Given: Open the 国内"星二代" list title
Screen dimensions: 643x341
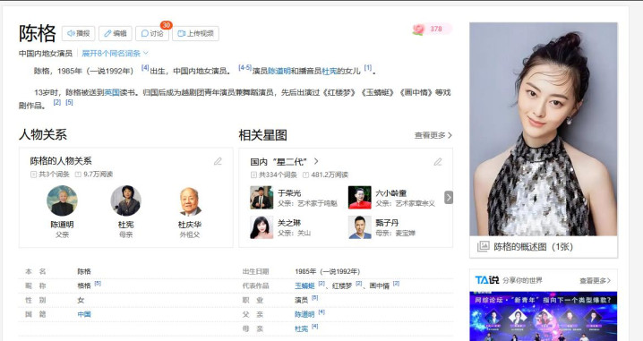Looking at the screenshot, I should click(x=284, y=162).
